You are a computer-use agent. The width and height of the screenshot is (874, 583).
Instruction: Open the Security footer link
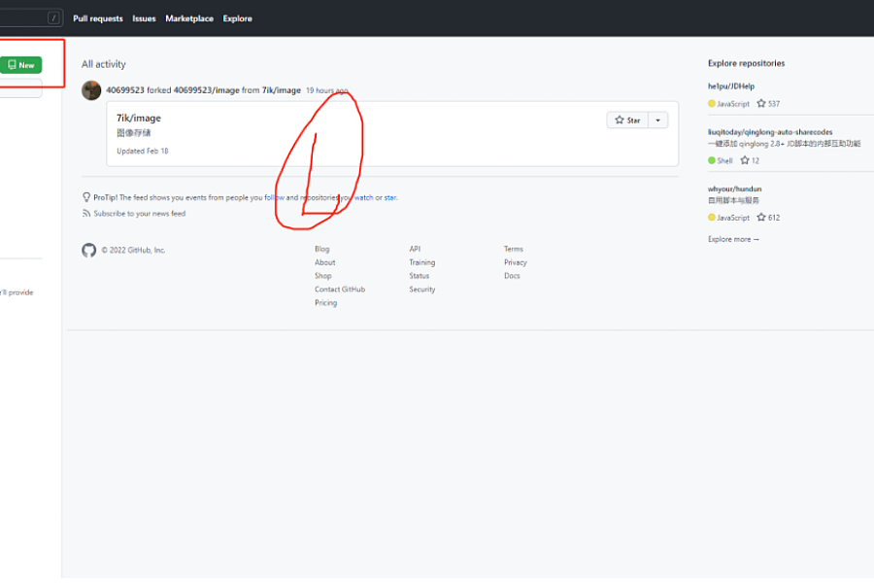click(422, 289)
